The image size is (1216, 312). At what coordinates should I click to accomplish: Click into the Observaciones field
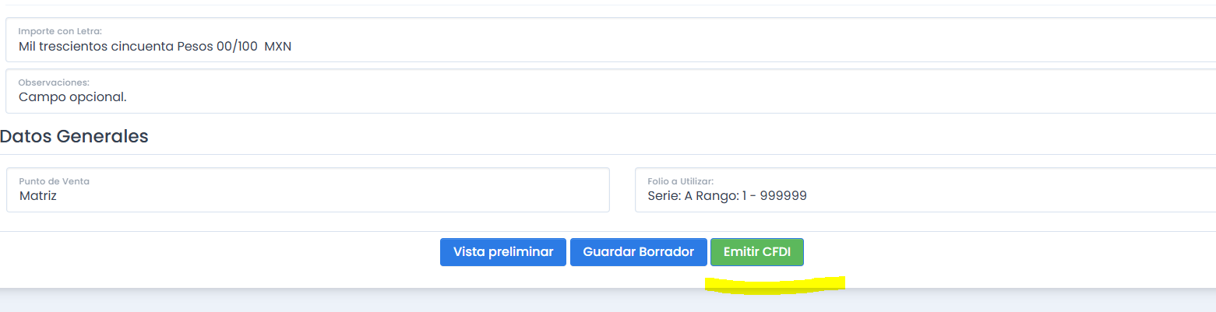[608, 98]
